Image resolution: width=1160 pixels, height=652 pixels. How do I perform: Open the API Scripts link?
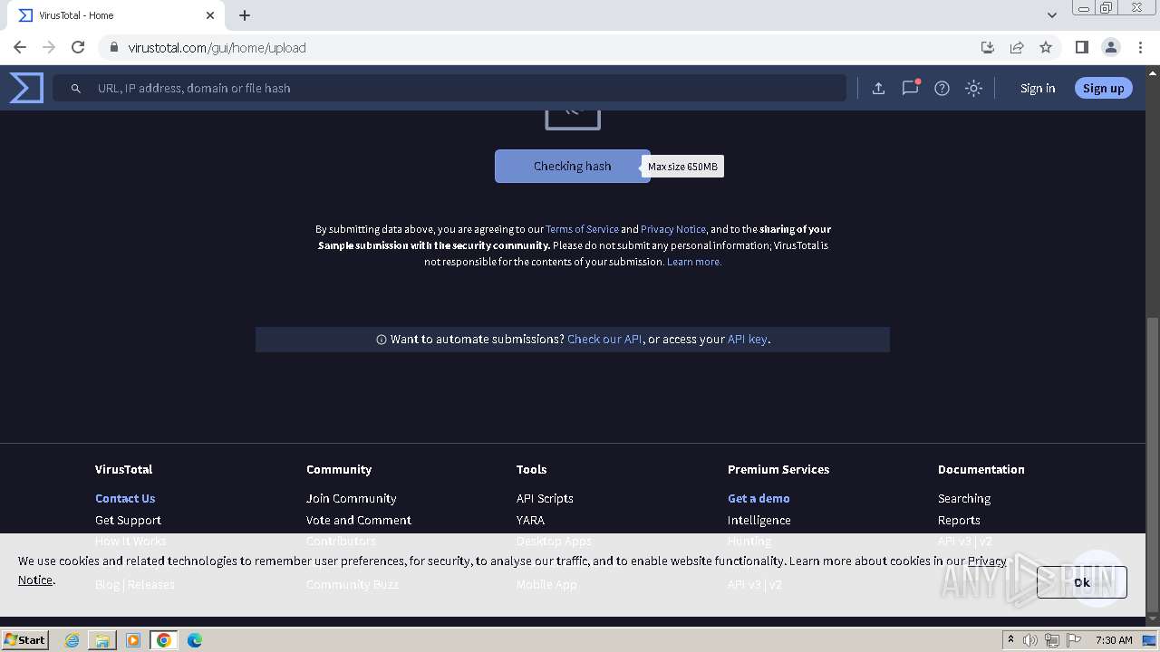(x=545, y=498)
